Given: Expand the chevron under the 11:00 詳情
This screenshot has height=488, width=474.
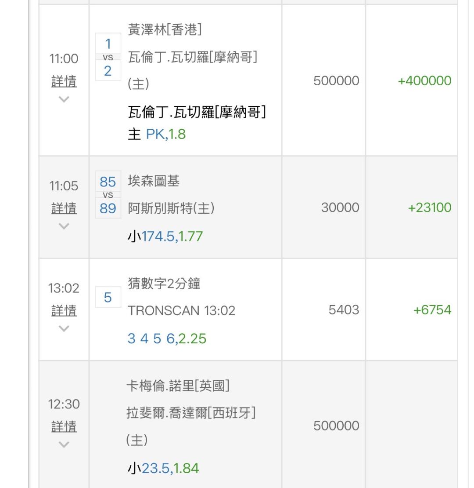Looking at the screenshot, I should [x=64, y=99].
